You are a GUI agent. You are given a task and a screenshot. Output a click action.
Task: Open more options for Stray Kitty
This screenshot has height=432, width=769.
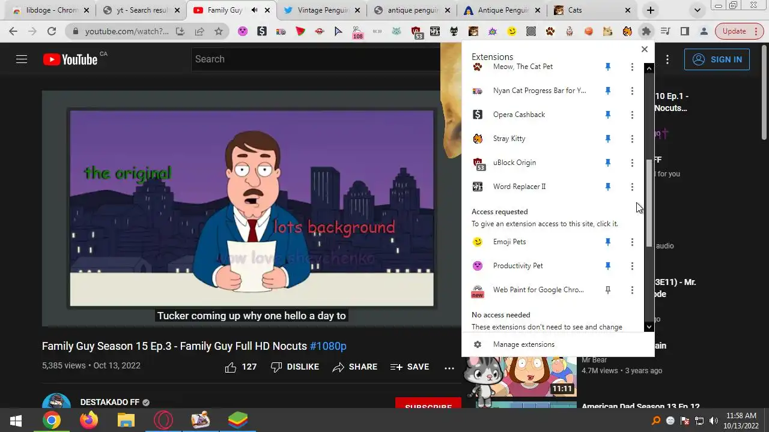coord(632,139)
